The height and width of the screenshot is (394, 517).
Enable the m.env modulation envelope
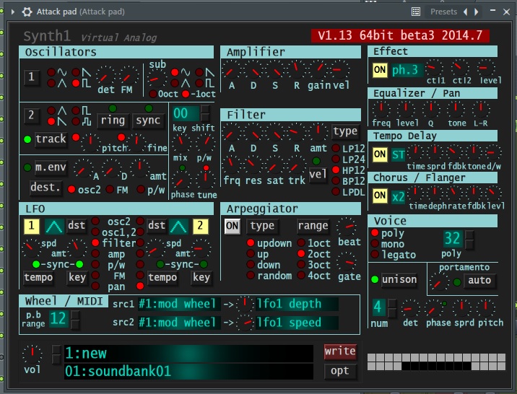tap(51, 167)
